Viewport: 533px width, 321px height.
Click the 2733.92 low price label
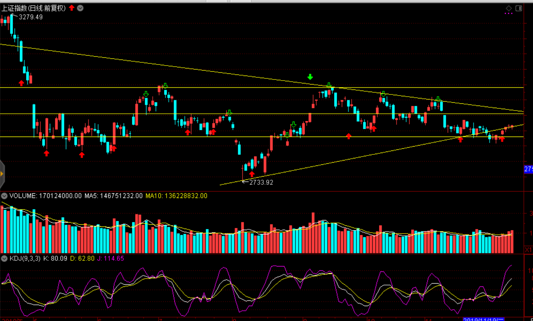click(x=261, y=182)
